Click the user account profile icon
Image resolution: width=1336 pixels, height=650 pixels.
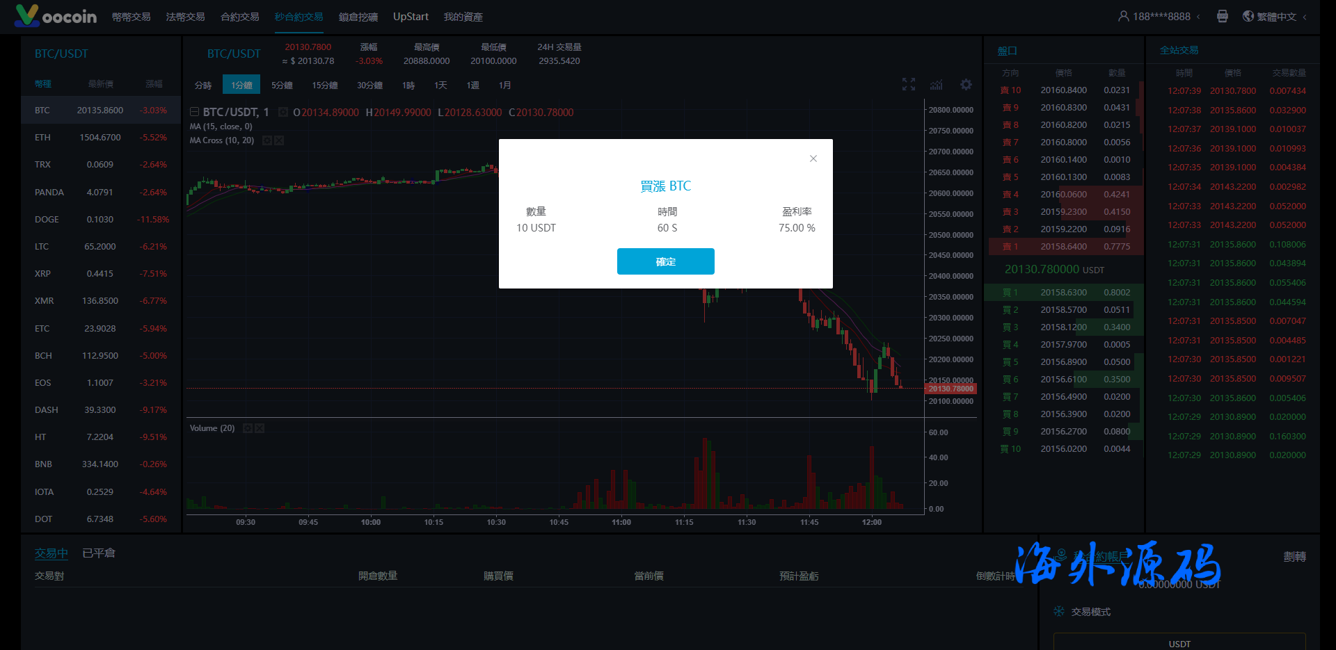(x=1123, y=16)
